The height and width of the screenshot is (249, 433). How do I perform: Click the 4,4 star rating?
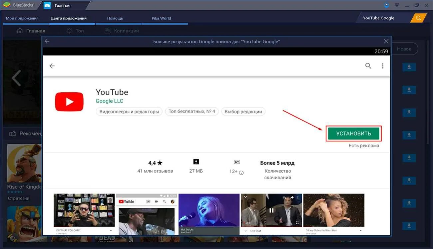pos(155,163)
